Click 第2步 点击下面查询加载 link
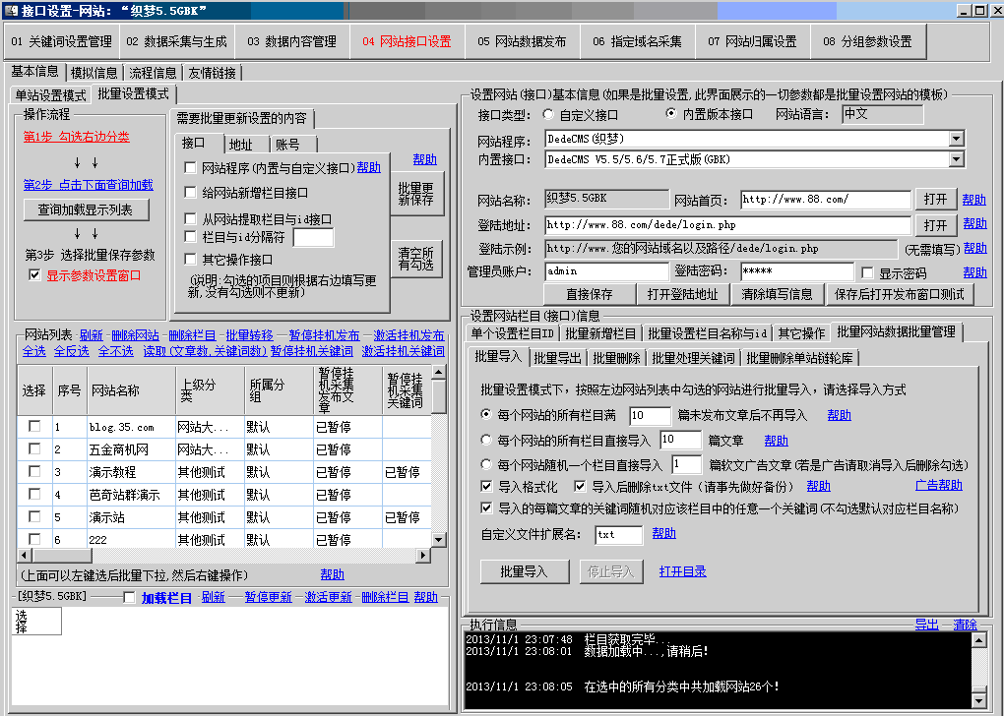Viewport: 1004px width, 716px height. (x=89, y=185)
